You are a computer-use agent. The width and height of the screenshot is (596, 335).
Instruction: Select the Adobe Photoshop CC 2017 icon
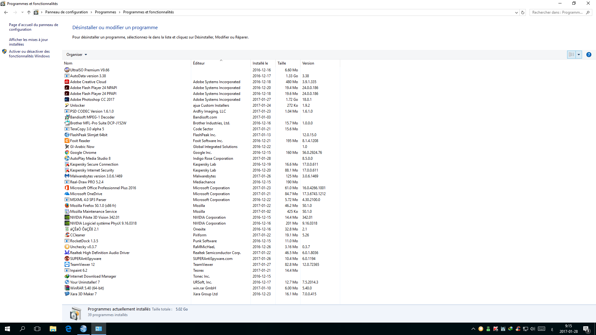coord(67,100)
